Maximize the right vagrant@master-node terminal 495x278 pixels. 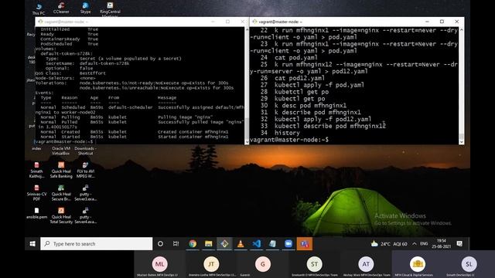tap(442, 22)
